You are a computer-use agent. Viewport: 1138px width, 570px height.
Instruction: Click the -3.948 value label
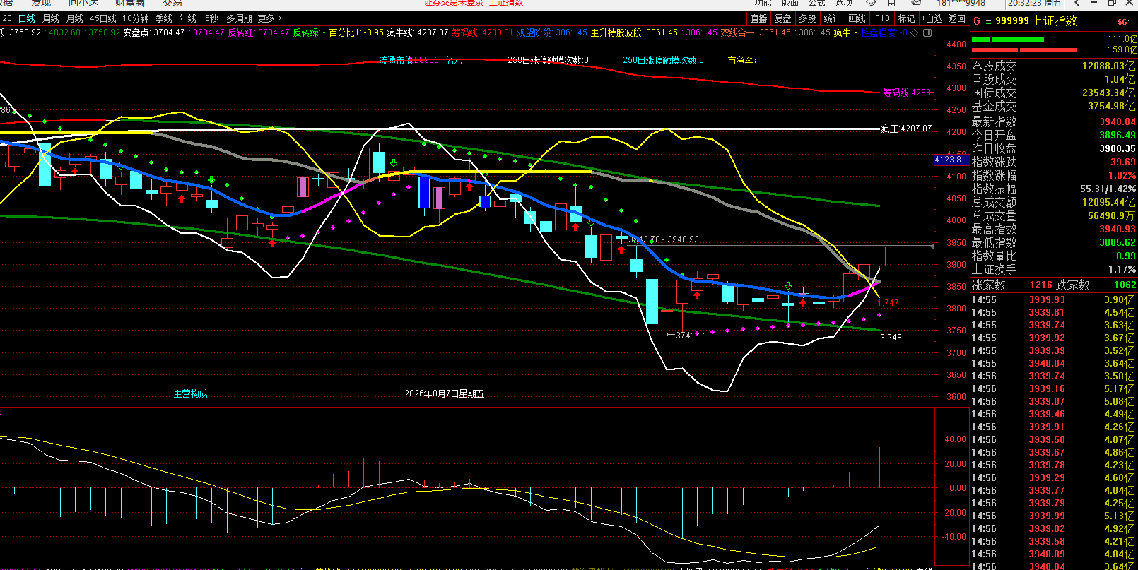tap(889, 338)
